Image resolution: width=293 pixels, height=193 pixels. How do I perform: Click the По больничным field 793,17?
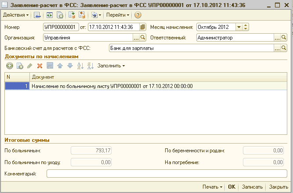tap(91, 151)
